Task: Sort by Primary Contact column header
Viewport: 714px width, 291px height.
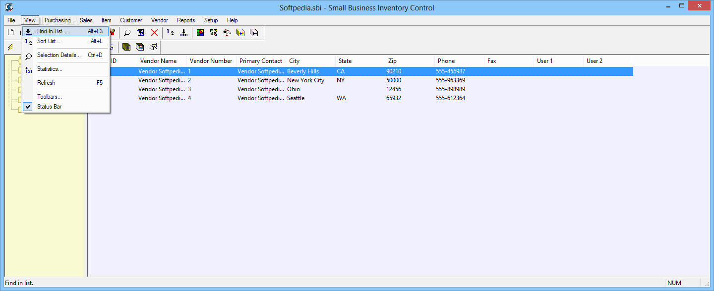Action: tap(261, 61)
